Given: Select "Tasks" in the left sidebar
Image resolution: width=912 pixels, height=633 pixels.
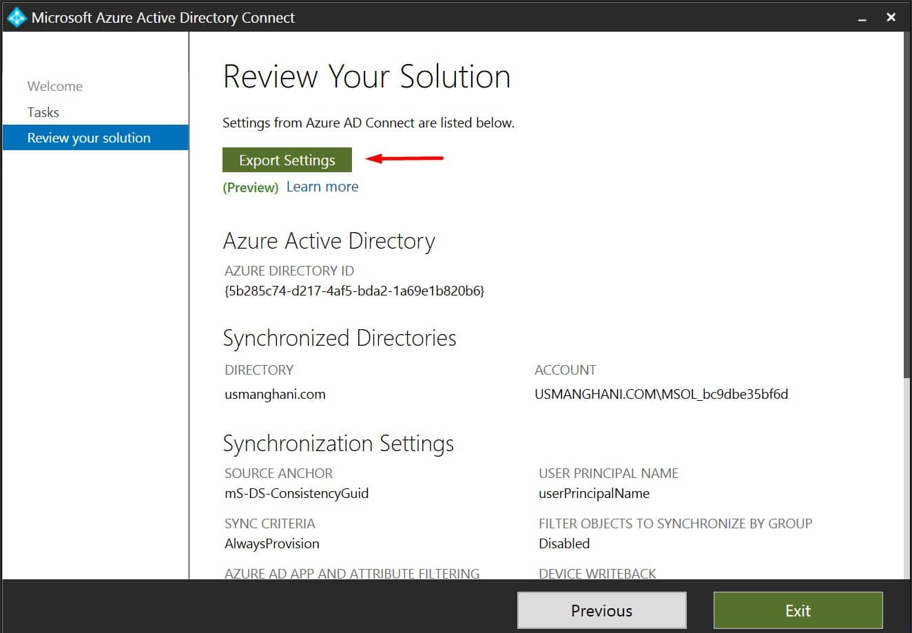Looking at the screenshot, I should tap(43, 112).
